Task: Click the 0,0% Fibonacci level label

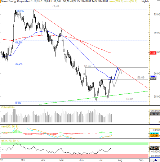Action: (18, 103)
